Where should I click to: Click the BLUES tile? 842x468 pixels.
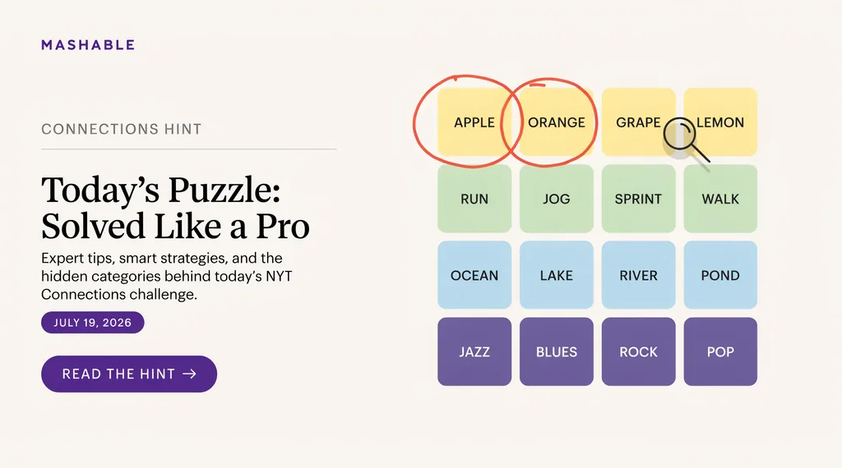[557, 351]
